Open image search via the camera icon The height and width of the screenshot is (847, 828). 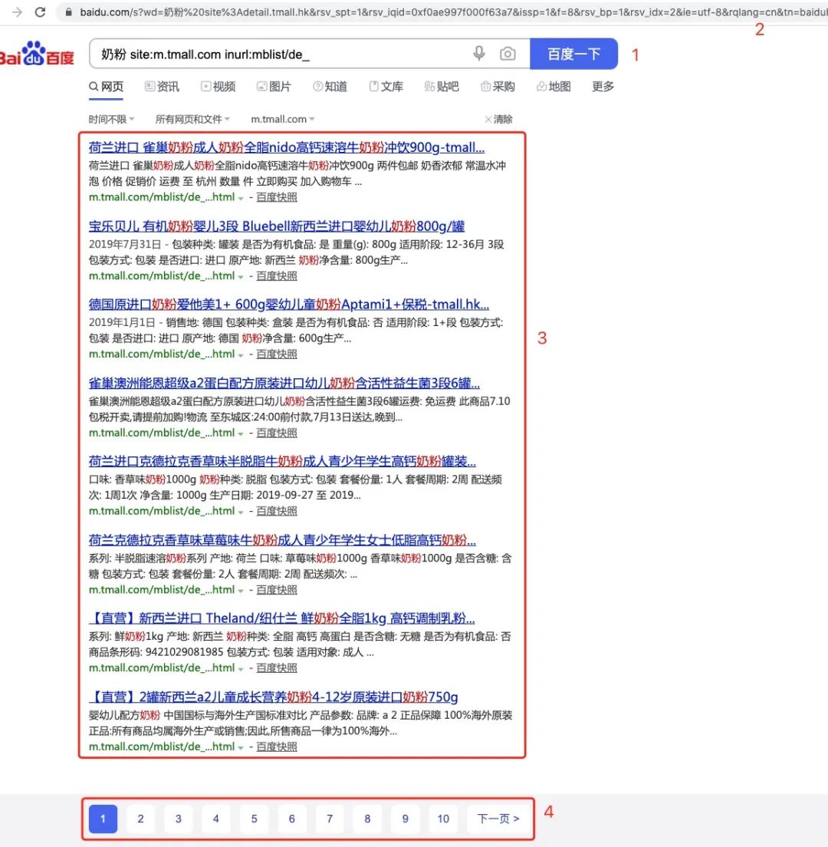[508, 54]
